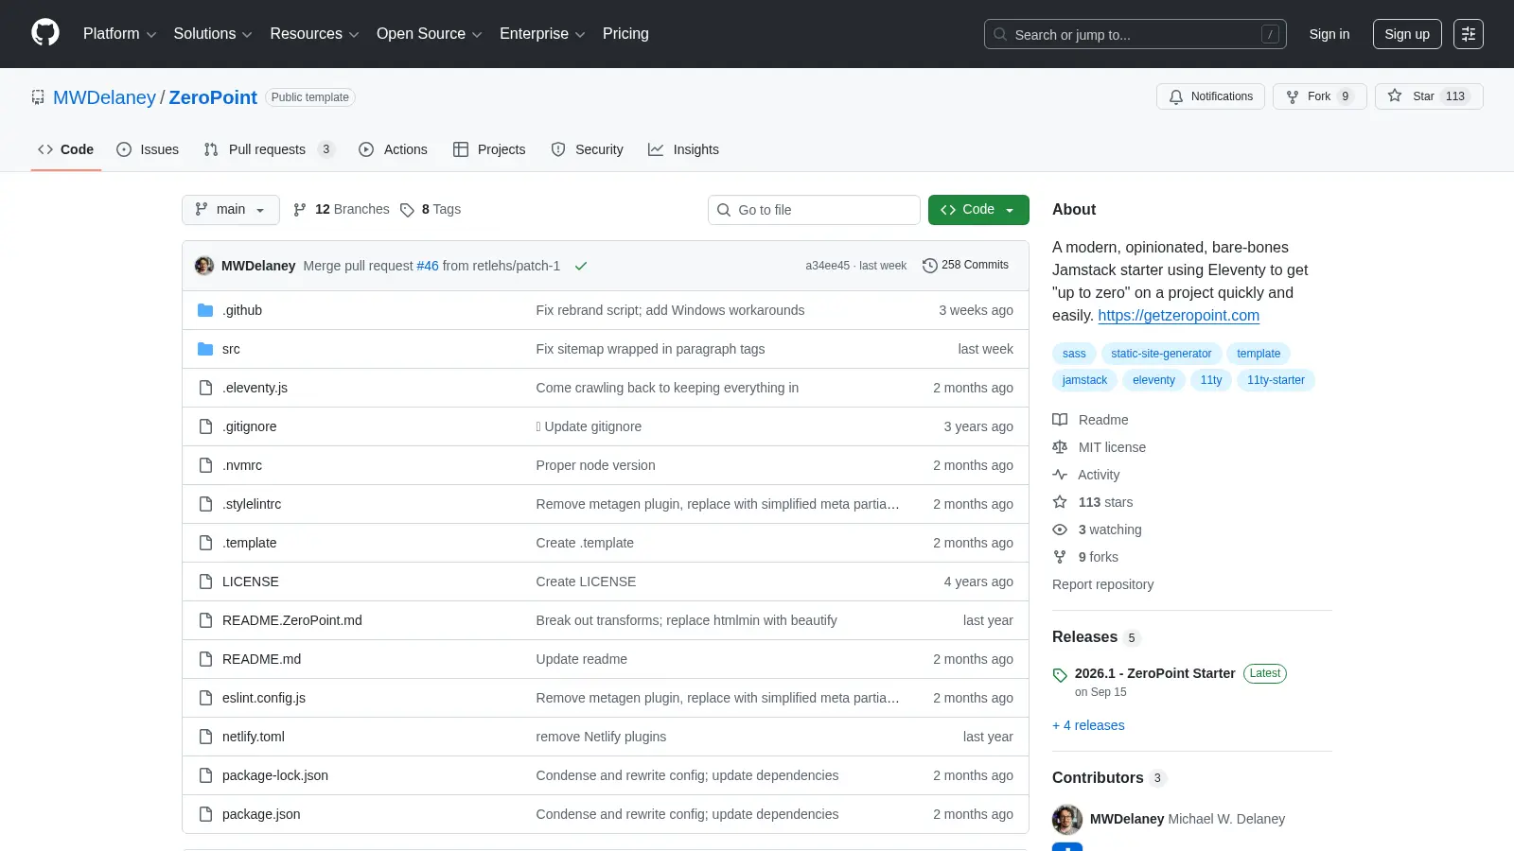The height and width of the screenshot is (851, 1514).
Task: Click the branches icon next to 12 Branches
Action: [300, 210]
